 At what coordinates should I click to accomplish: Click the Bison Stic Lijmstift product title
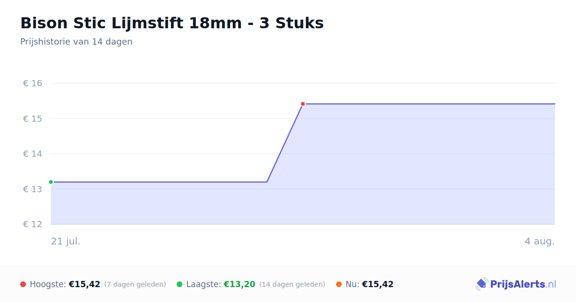tap(172, 23)
